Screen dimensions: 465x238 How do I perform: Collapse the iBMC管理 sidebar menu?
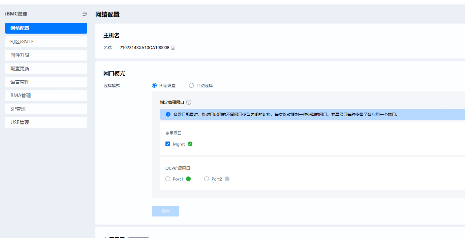(x=84, y=14)
